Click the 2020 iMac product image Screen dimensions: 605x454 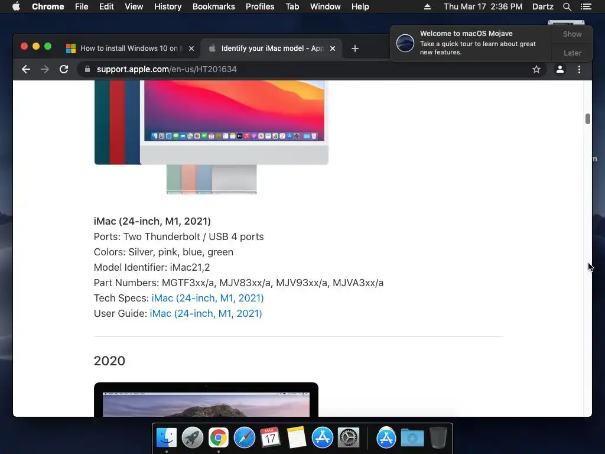[206, 400]
